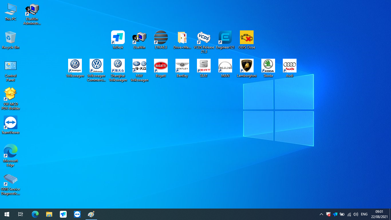The width and height of the screenshot is (391, 220).
Task: Click the Bentley shortcut icon
Action: click(x=182, y=66)
